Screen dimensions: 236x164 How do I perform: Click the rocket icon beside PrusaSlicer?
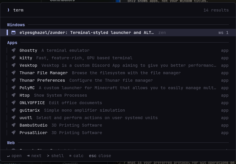(x=14, y=133)
